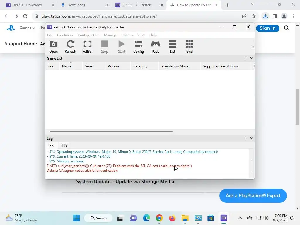Viewport: 300px width, 225px height.
Task: Click the Refresh game list icon
Action: 70,47
